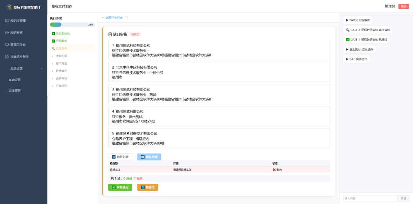Click the green check icon in GATE-1 已通过 entry

[x=348, y=40]
